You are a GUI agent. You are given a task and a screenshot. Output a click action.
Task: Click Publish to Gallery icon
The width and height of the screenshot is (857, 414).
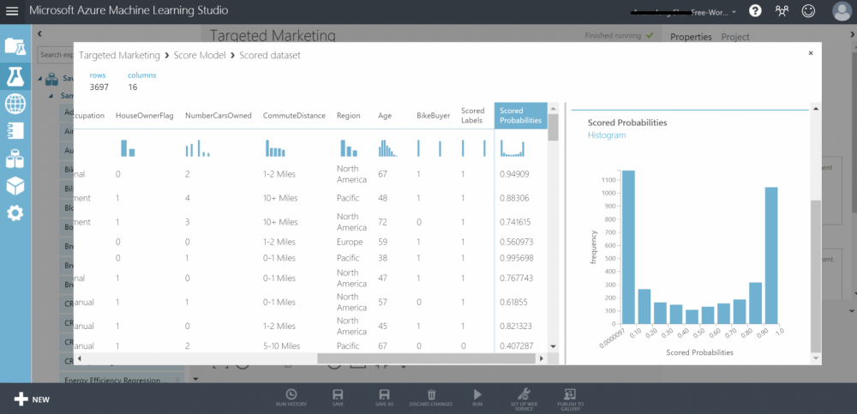pyautogui.click(x=570, y=399)
